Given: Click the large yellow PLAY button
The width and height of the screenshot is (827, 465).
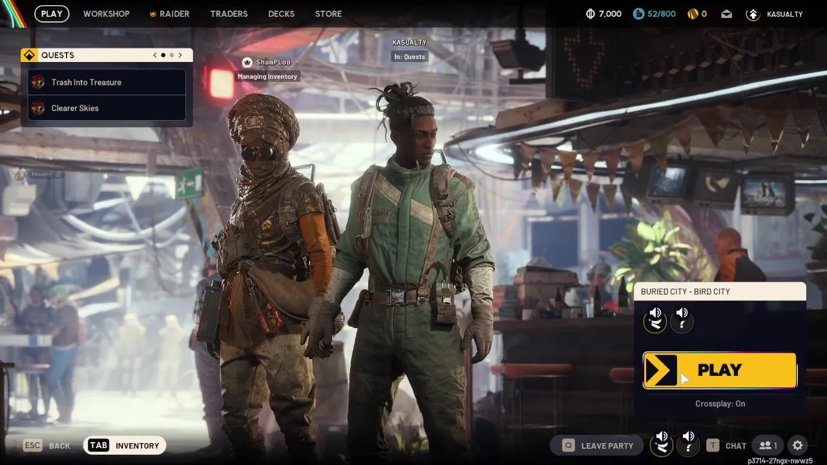Looking at the screenshot, I should (x=720, y=370).
